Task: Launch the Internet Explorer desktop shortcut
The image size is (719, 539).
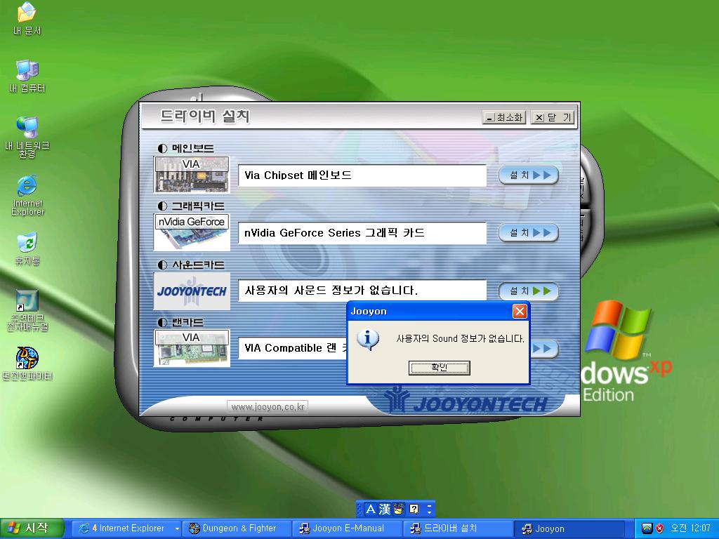Action: coord(27,195)
